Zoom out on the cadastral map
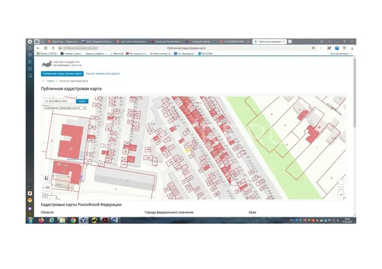 pos(341,195)
